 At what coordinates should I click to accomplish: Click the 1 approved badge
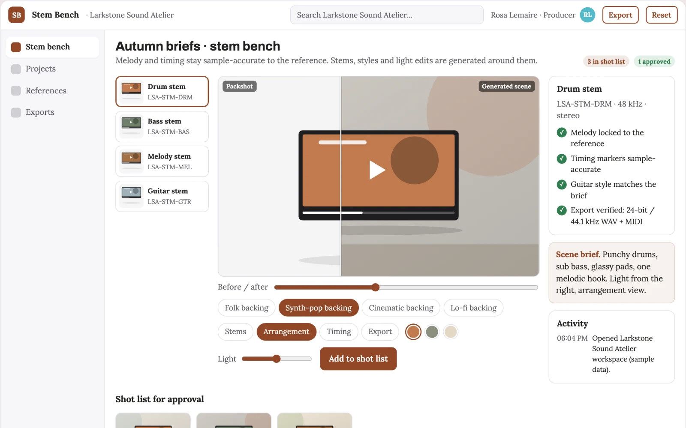(x=654, y=62)
